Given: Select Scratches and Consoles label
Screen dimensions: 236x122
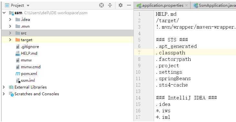Looking at the screenshot, I should [37, 94].
